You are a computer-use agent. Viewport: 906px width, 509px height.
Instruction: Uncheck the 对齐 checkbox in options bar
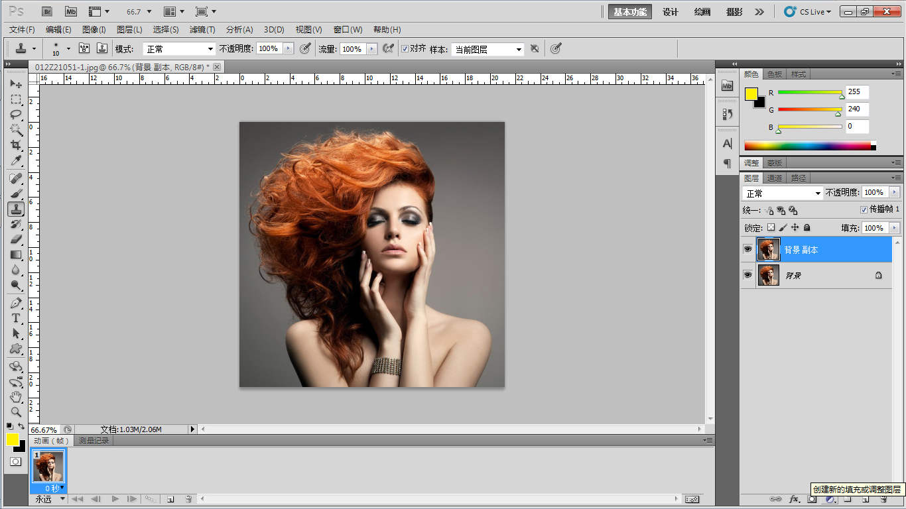405,48
